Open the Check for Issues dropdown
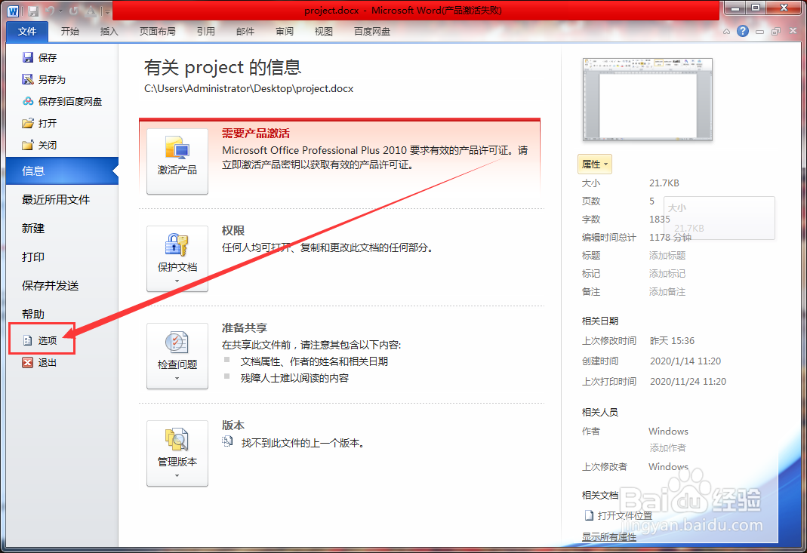The image size is (807, 553). pos(177,356)
